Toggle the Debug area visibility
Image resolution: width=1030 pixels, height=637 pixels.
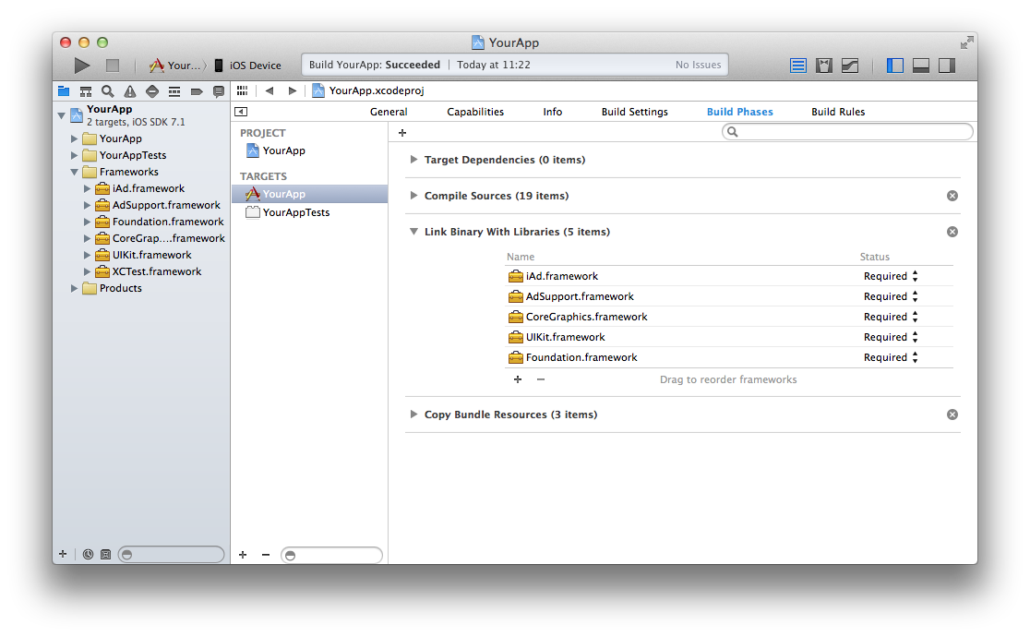[920, 66]
